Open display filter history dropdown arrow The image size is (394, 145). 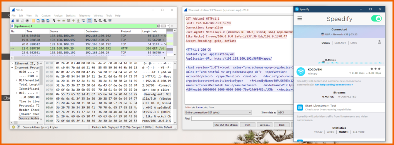click(168, 26)
